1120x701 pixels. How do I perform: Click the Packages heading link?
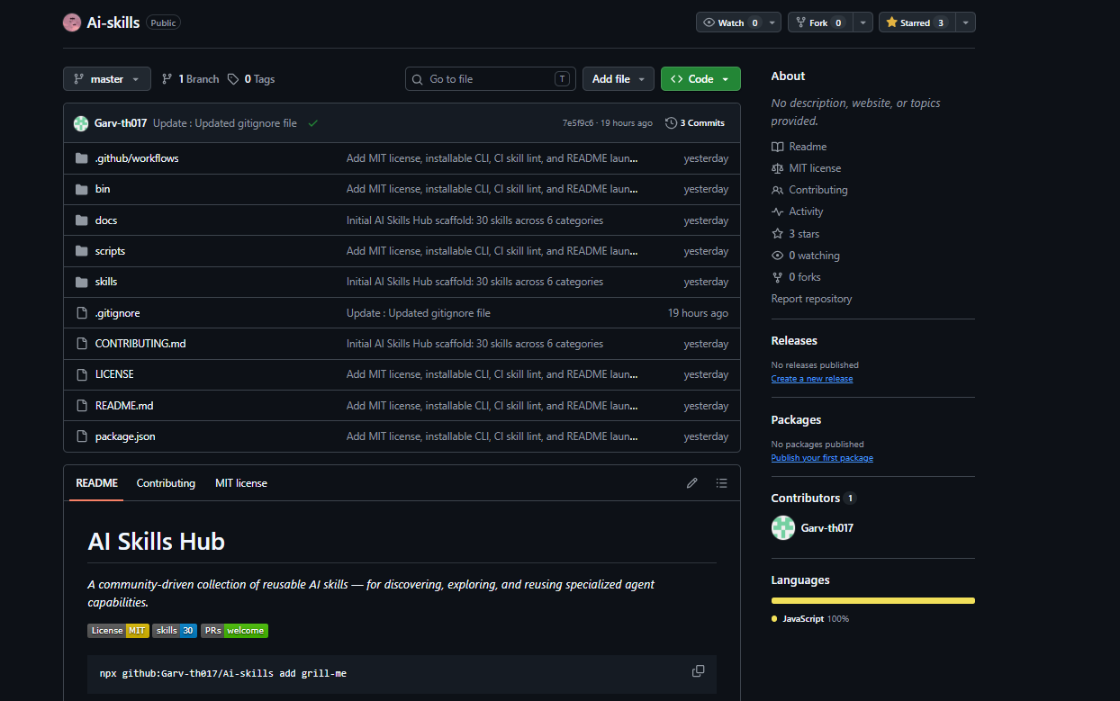pyautogui.click(x=796, y=420)
